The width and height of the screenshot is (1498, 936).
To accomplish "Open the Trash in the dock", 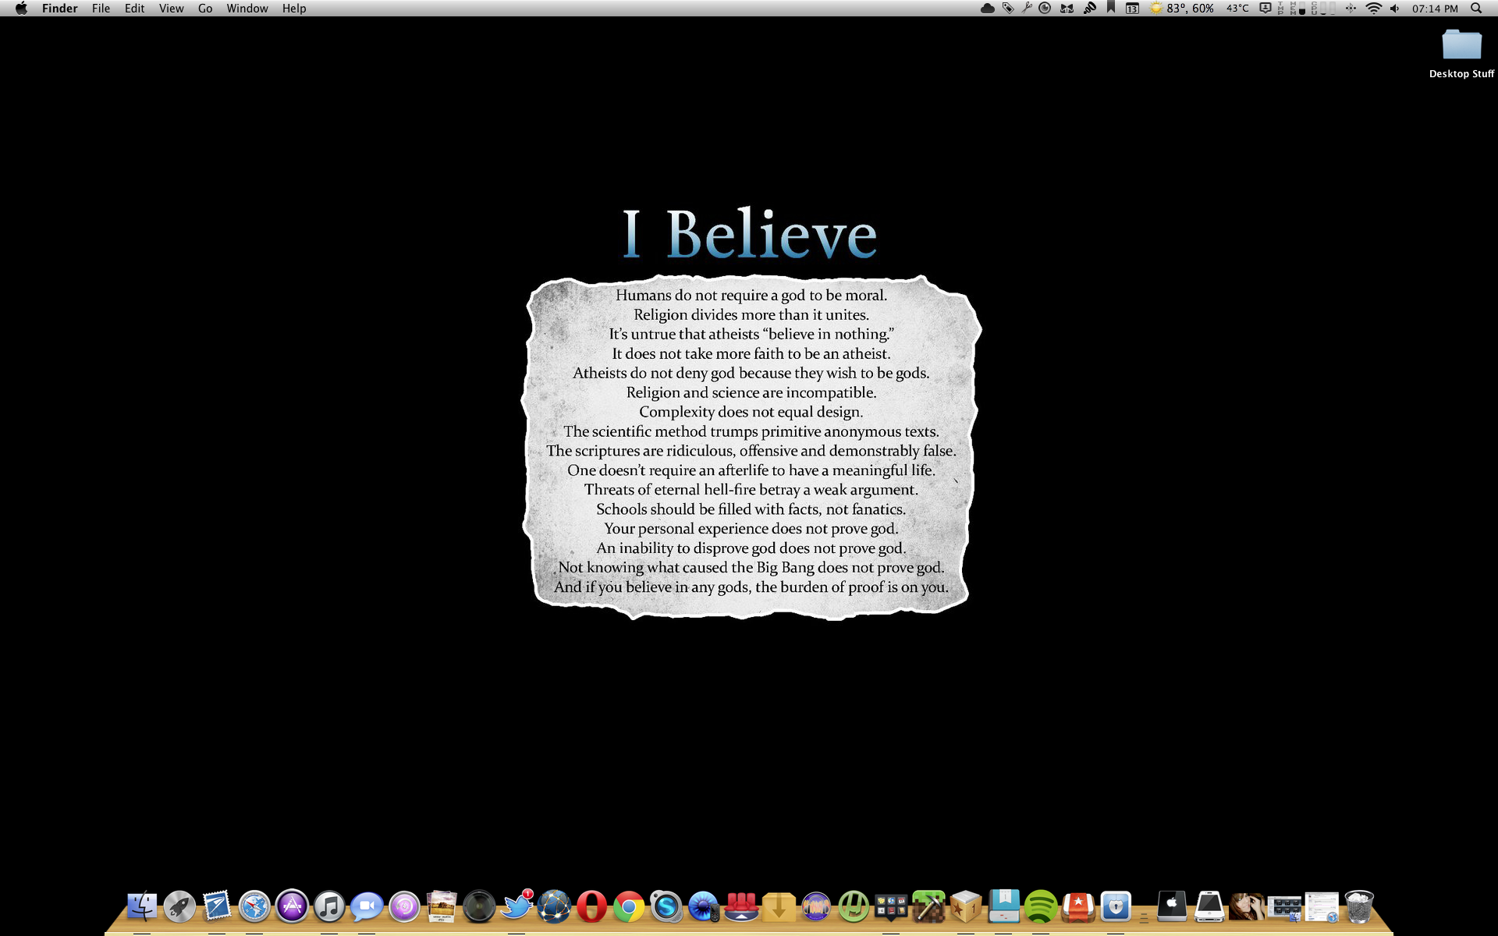I will coord(1358,906).
